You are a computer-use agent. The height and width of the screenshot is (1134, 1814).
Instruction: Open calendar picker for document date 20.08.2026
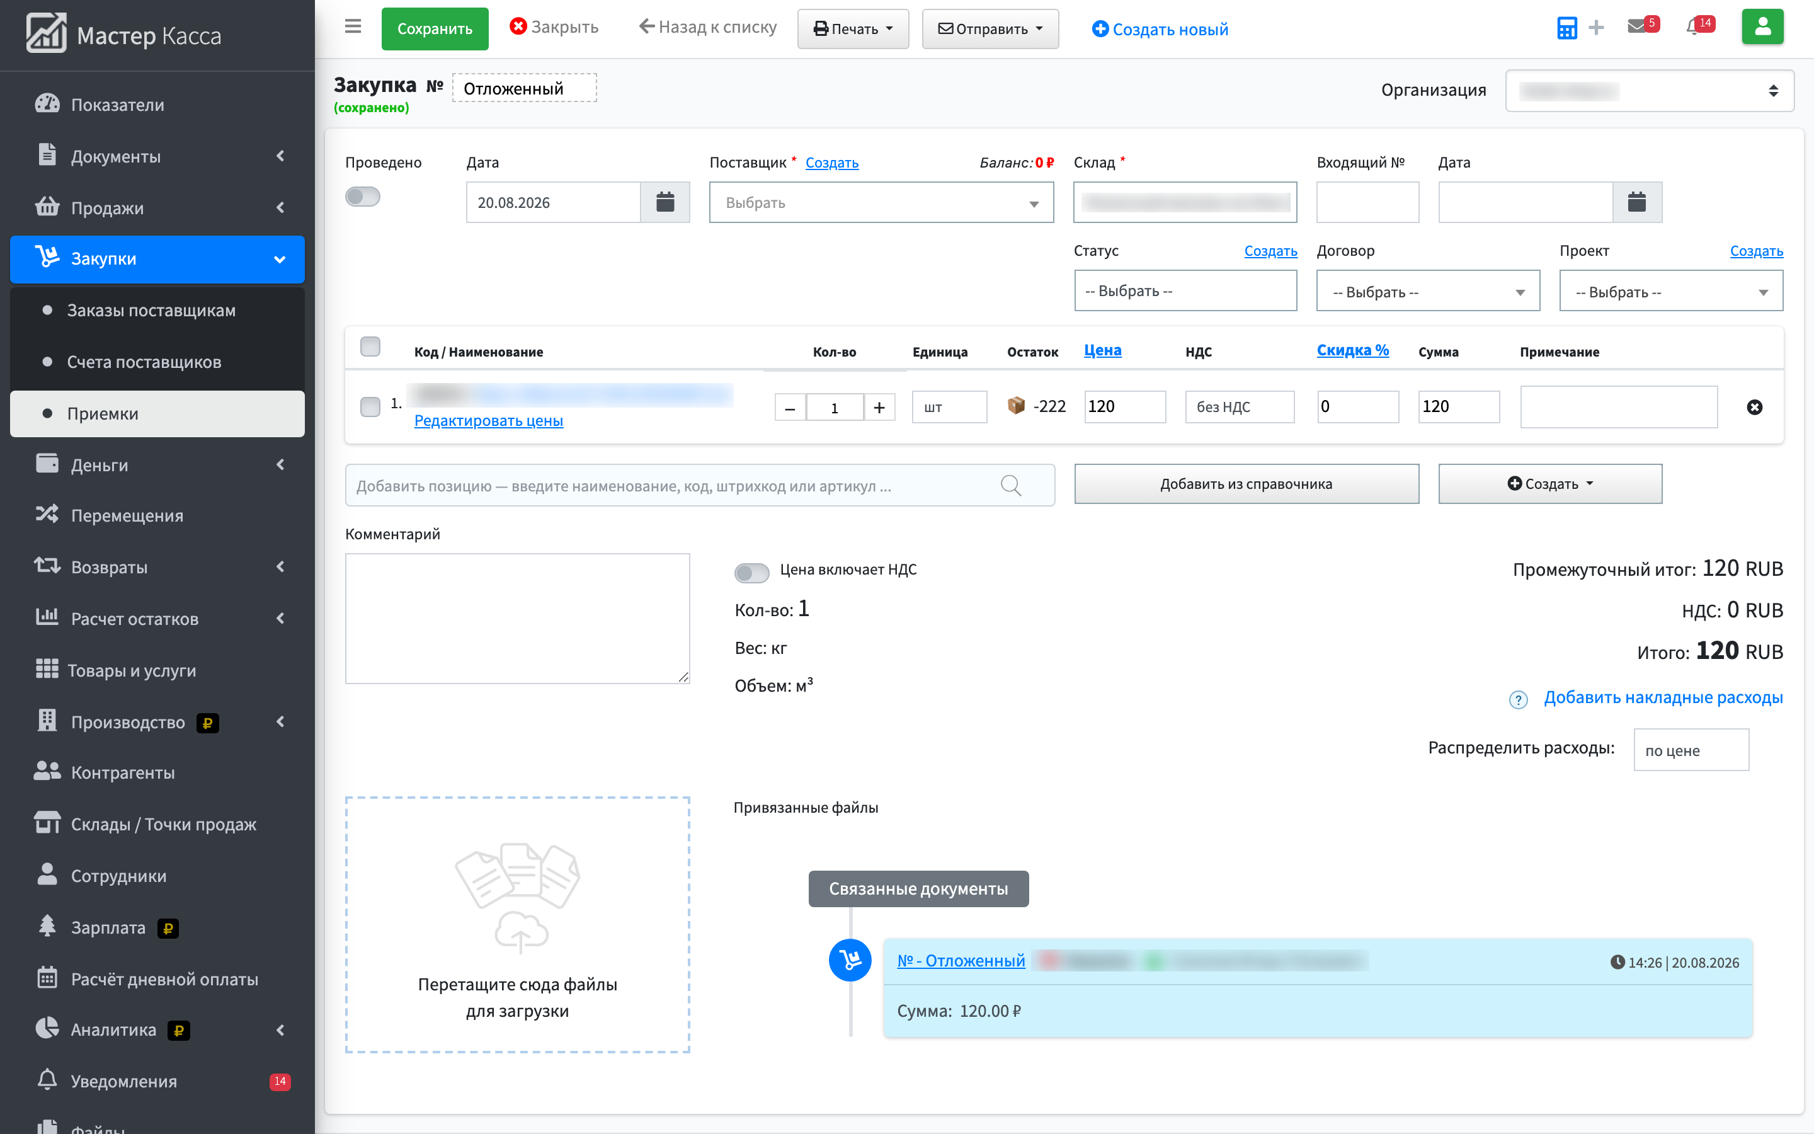[665, 202]
